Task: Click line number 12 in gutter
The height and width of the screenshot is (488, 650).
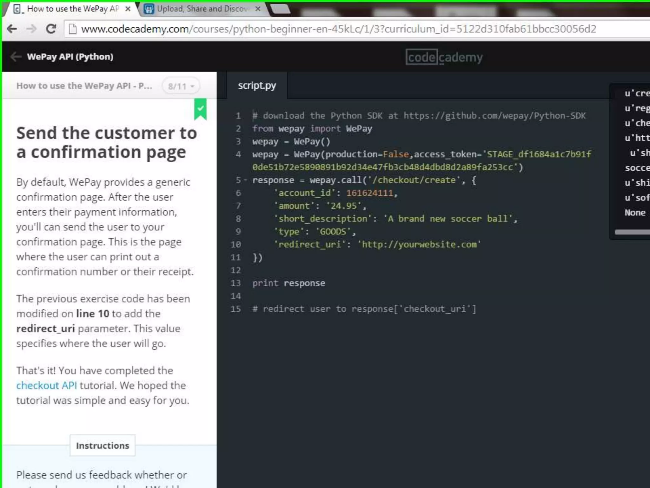Action: (x=236, y=270)
